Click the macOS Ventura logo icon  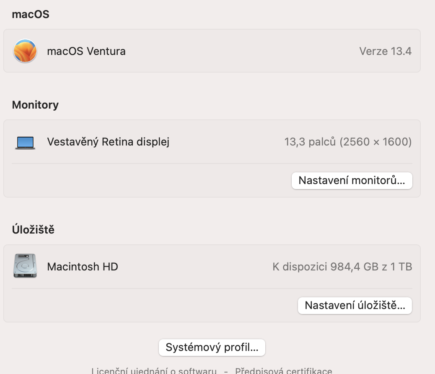[25, 51]
